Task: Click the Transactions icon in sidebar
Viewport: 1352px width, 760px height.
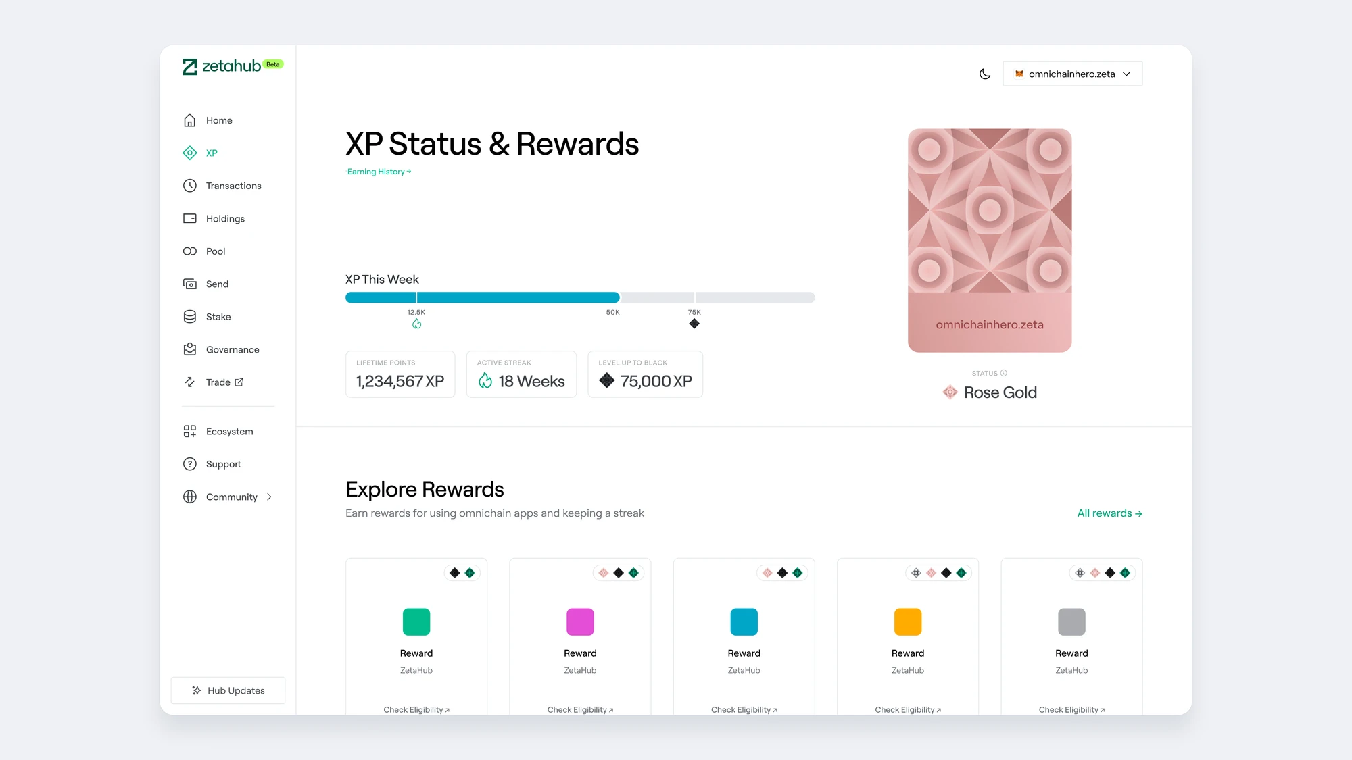Action: (189, 186)
